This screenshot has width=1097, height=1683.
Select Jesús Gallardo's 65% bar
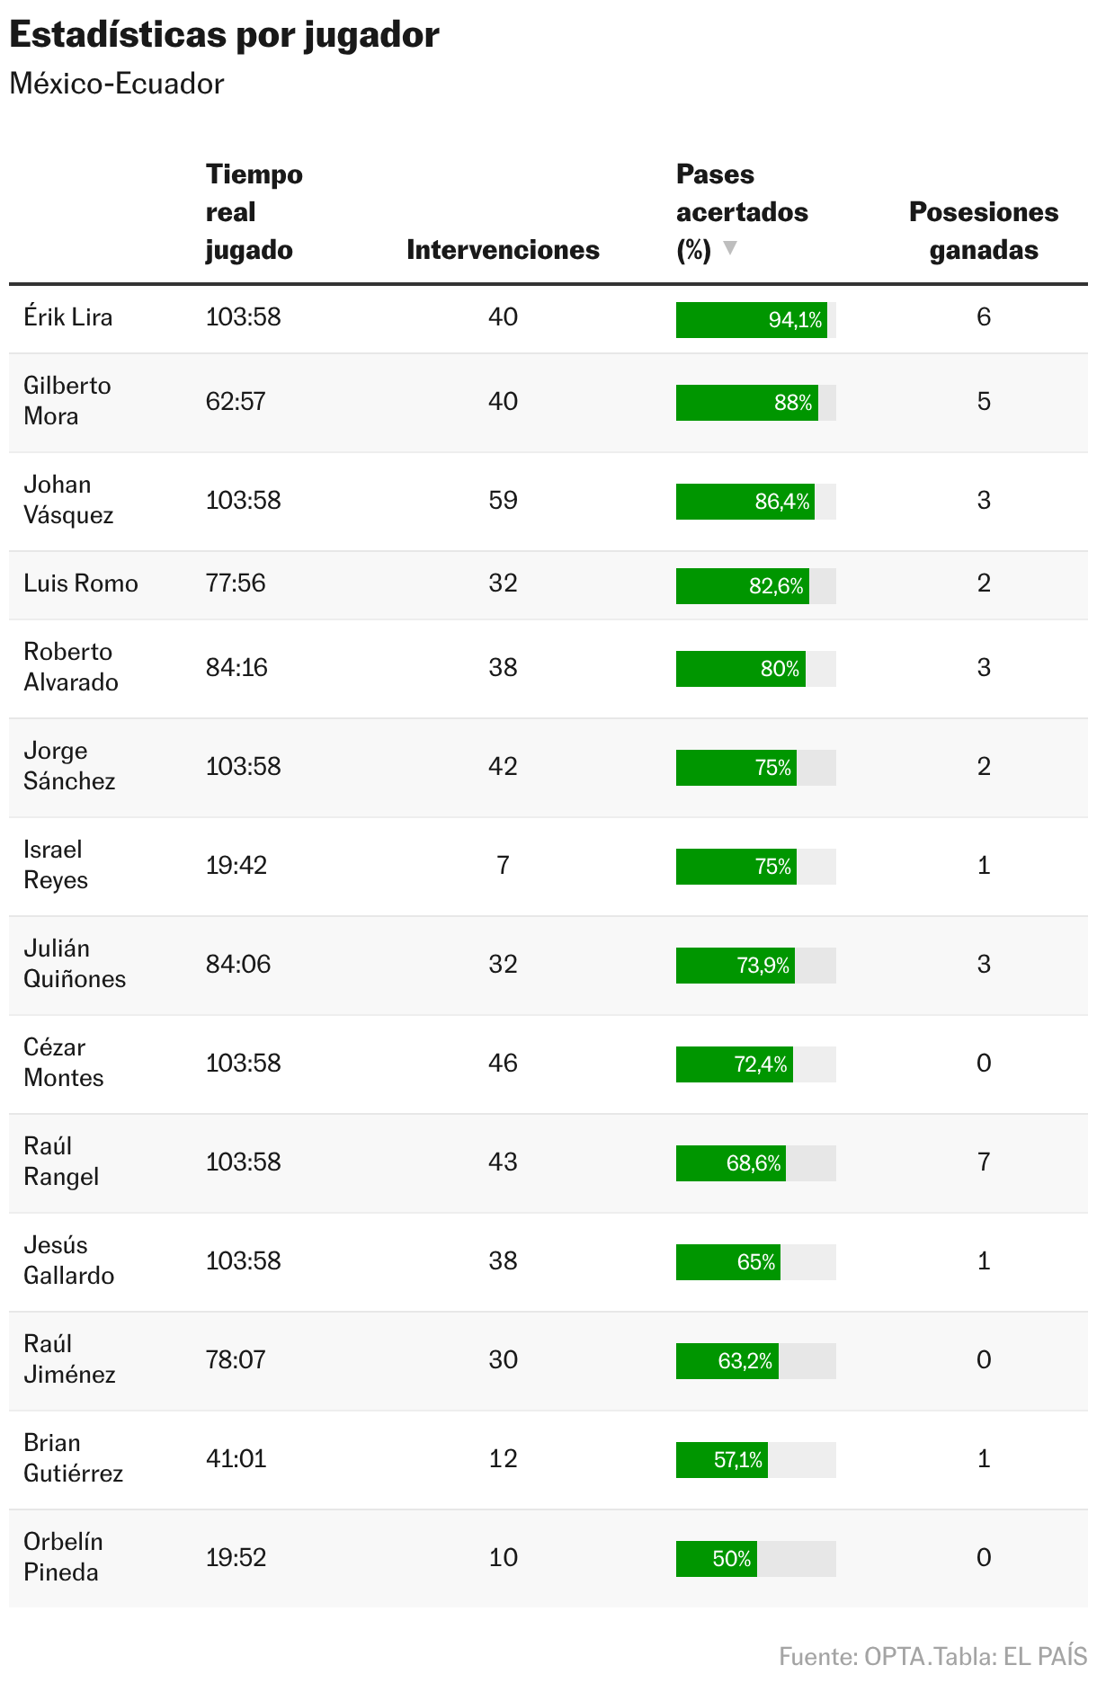756,1262
